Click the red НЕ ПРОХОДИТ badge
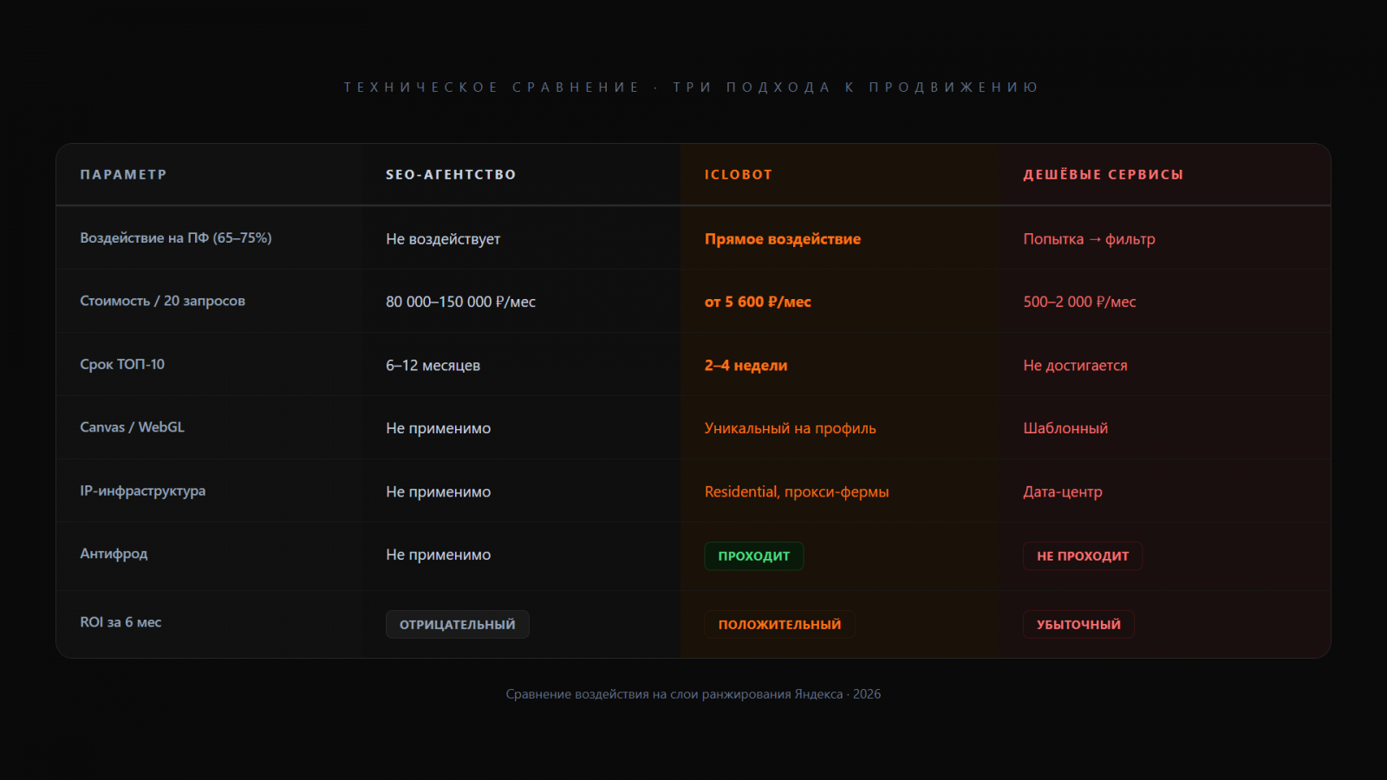Viewport: 1387px width, 780px height. tap(1083, 556)
